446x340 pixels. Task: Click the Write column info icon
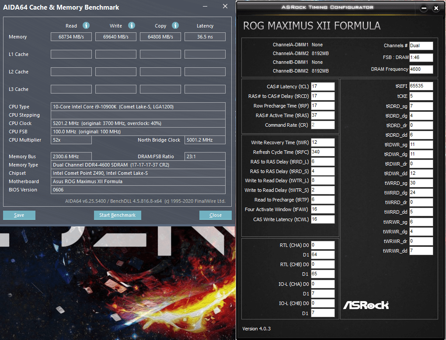pos(132,26)
